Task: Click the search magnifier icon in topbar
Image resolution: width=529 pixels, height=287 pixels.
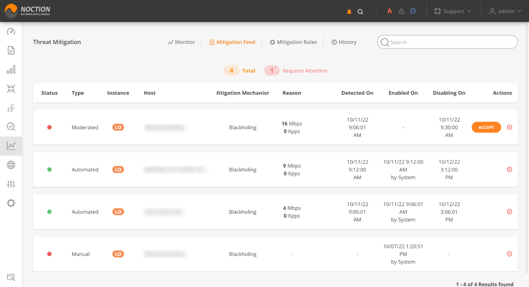Action: 360,11
